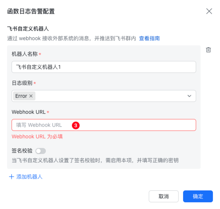Click into the 填写 Webhook URL field
This screenshot has height=209, width=220.
click(x=104, y=125)
